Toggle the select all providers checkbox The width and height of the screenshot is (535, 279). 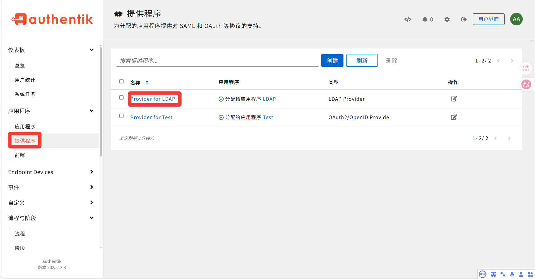click(121, 81)
